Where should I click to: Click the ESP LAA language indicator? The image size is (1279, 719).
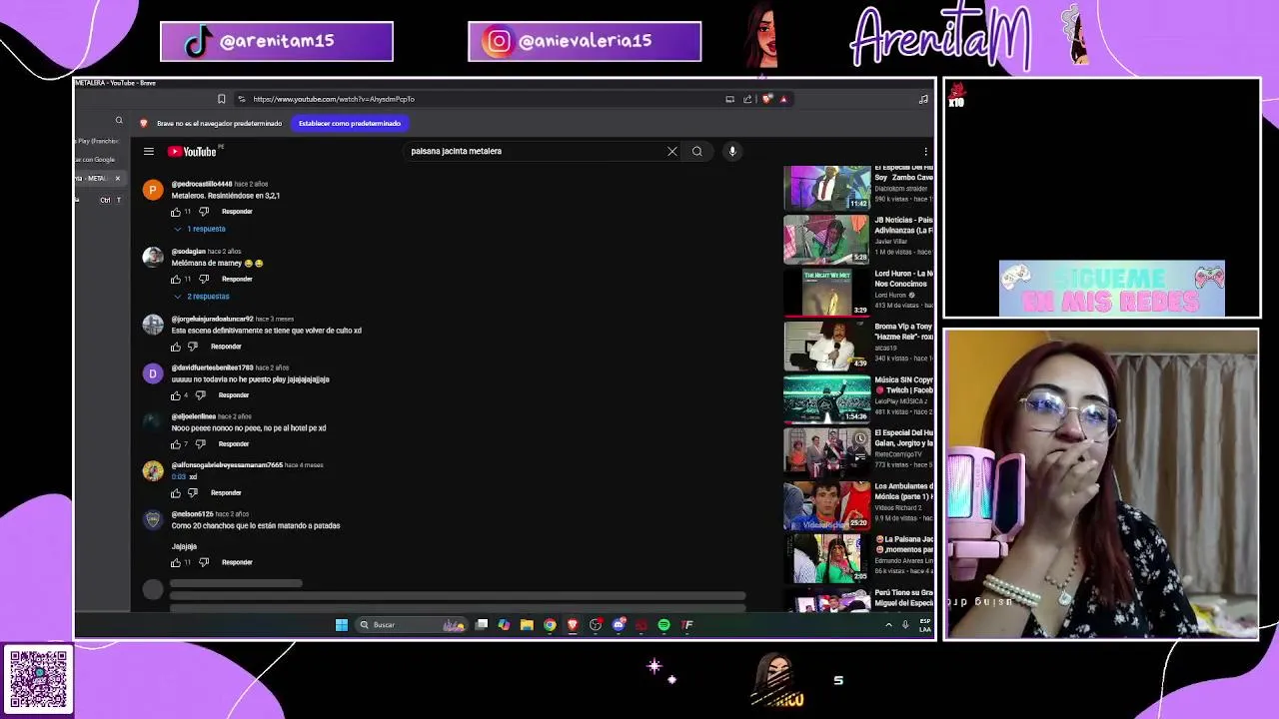pyautogui.click(x=925, y=625)
